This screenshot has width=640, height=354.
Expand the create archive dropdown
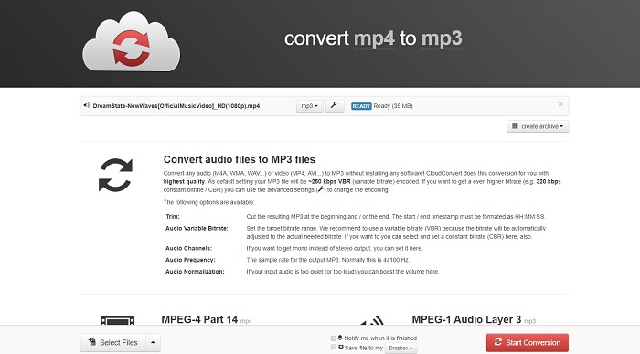tap(538, 126)
